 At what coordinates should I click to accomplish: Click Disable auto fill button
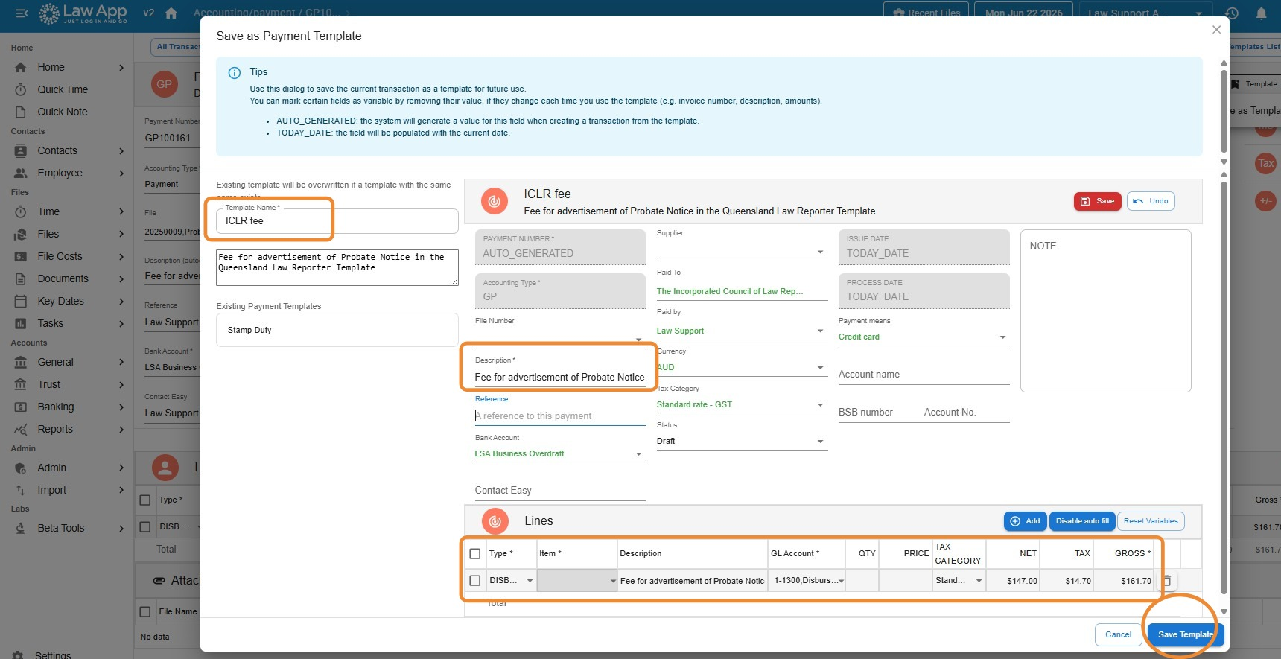pyautogui.click(x=1082, y=521)
